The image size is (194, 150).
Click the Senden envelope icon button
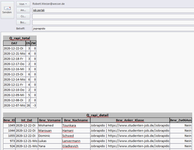click(x=7, y=10)
